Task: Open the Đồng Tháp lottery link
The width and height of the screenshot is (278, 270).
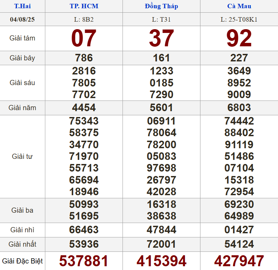Action: [x=161, y=6]
